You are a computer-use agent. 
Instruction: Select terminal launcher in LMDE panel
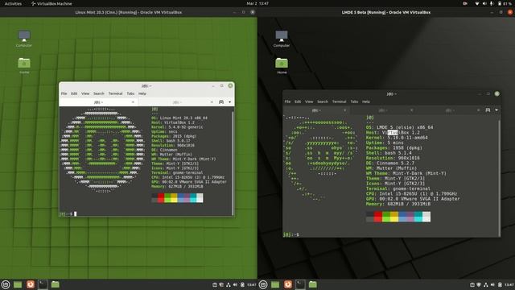300,284
